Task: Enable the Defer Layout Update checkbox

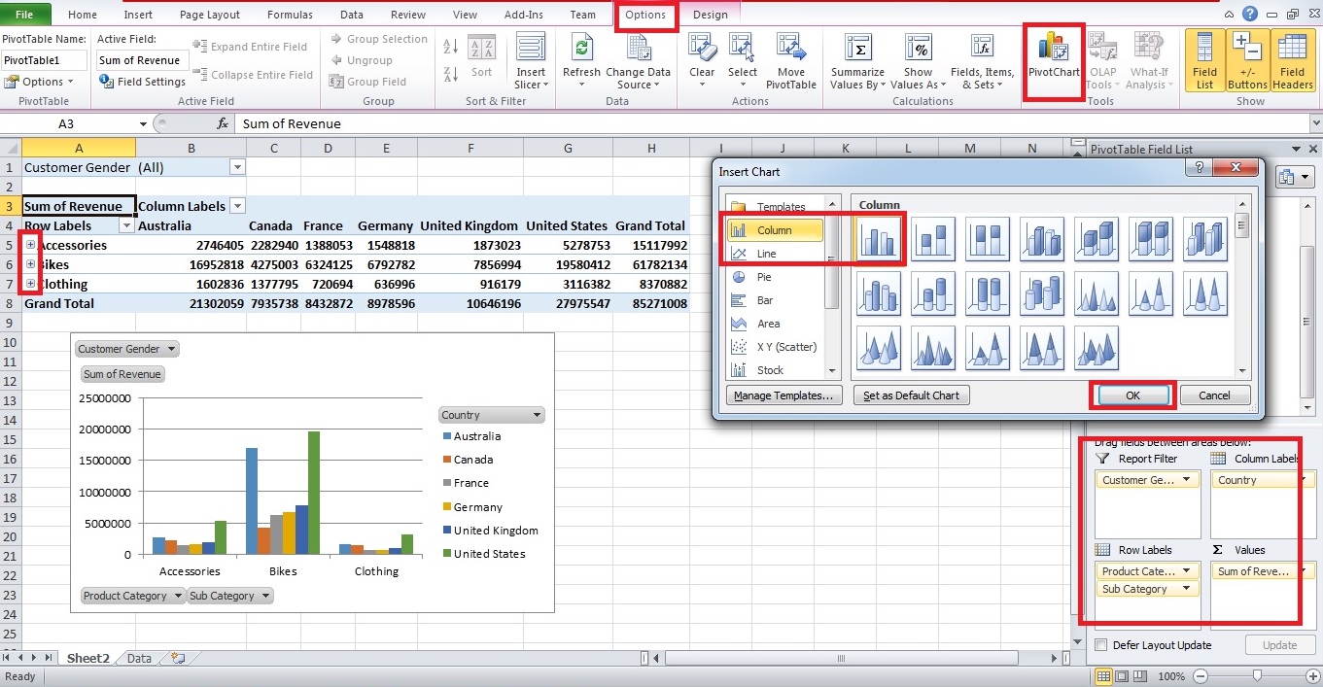Action: tap(1101, 644)
